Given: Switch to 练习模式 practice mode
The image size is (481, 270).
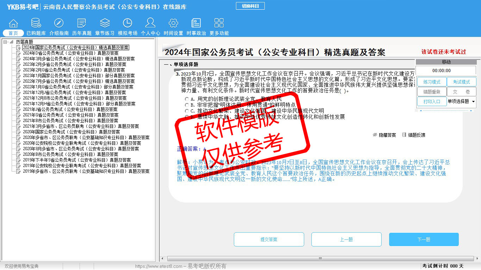Looking at the screenshot, I should pos(432,82).
